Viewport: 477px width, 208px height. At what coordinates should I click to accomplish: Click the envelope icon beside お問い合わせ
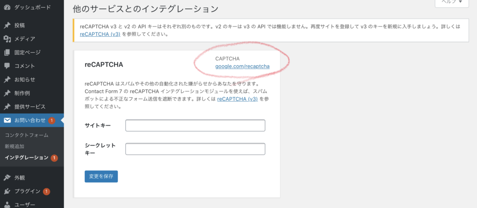click(7, 121)
